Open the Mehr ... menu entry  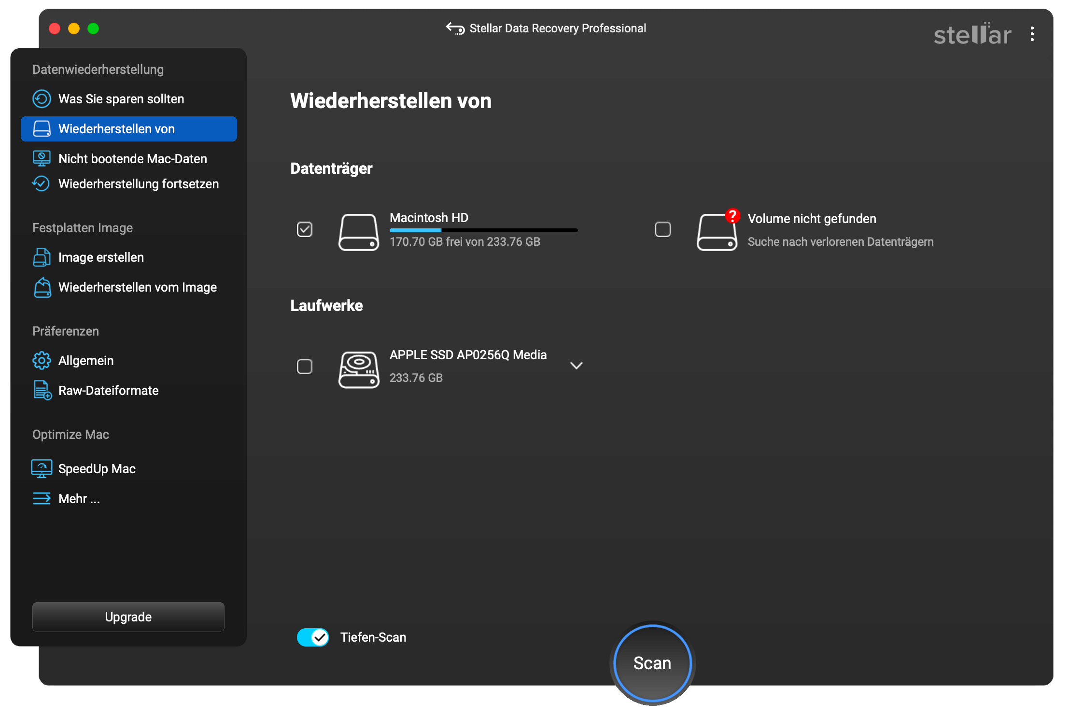click(x=79, y=499)
